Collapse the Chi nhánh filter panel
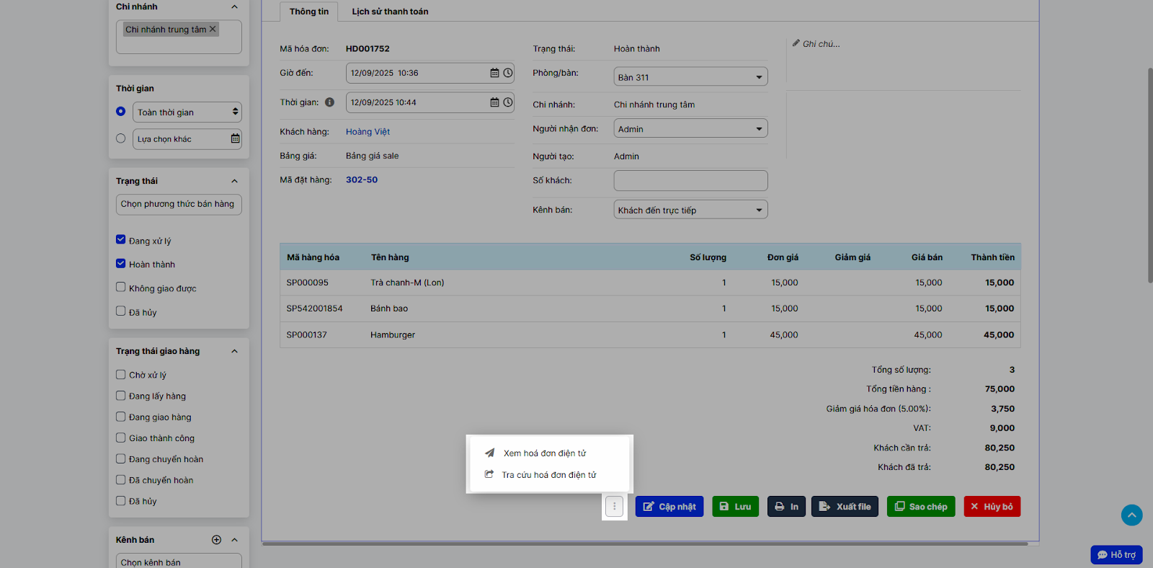This screenshot has height=568, width=1153. (x=234, y=6)
